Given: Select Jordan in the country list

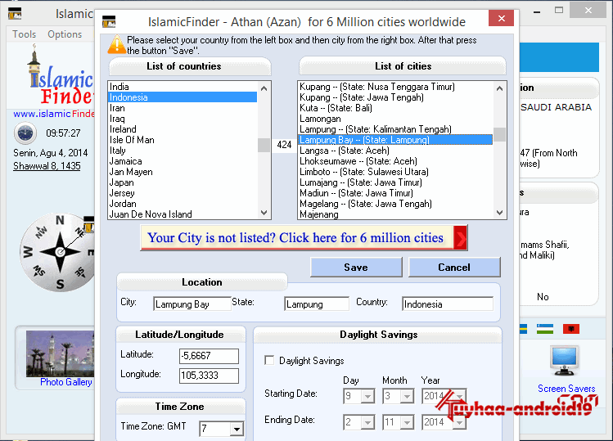Looking at the screenshot, I should click(x=183, y=204).
